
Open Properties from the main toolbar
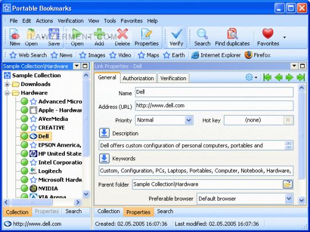[x=146, y=37]
